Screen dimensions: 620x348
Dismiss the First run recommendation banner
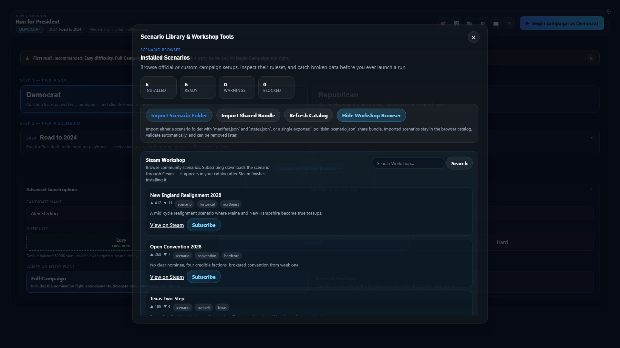591,58
